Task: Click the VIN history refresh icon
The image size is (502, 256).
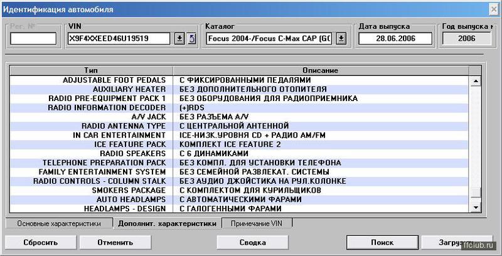Action: (x=192, y=39)
